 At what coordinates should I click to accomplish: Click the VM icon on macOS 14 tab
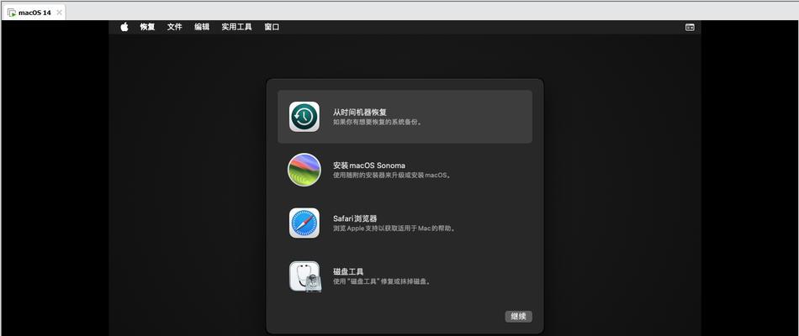coord(11,13)
